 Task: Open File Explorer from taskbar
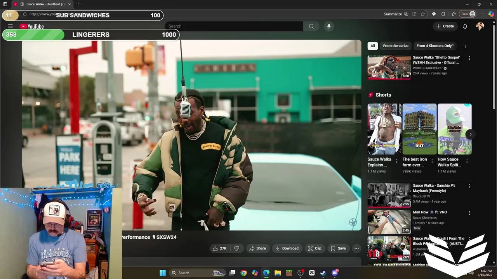tap(278, 273)
